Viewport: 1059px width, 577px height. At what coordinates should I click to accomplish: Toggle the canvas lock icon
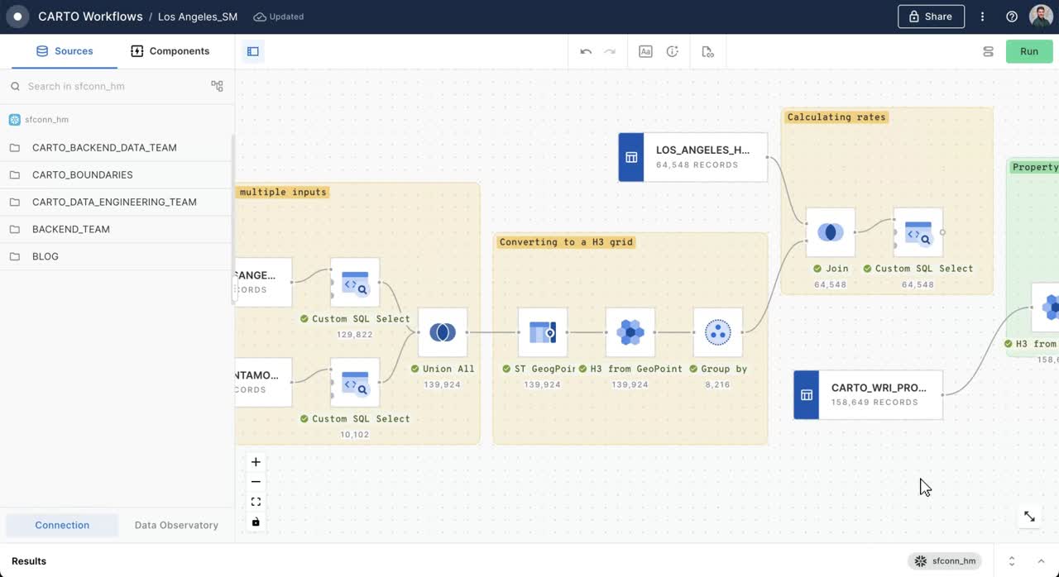coord(256,522)
